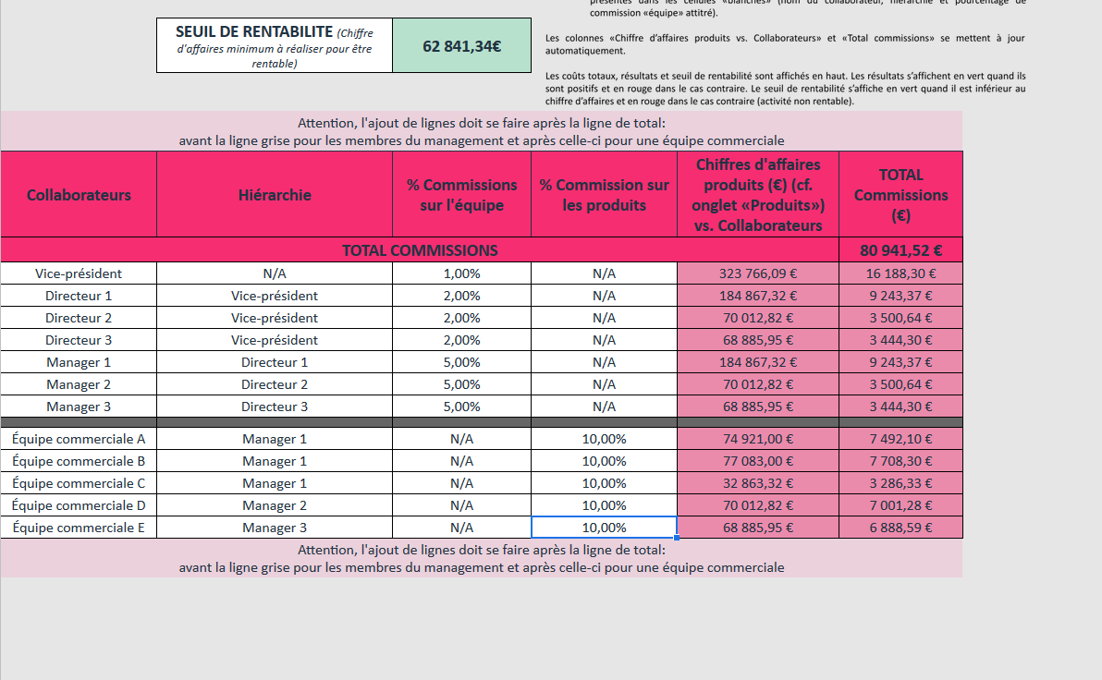Screen dimensions: 1102x680
Task: Select the Vice-président's 1,00% commission cell
Action: point(461,273)
